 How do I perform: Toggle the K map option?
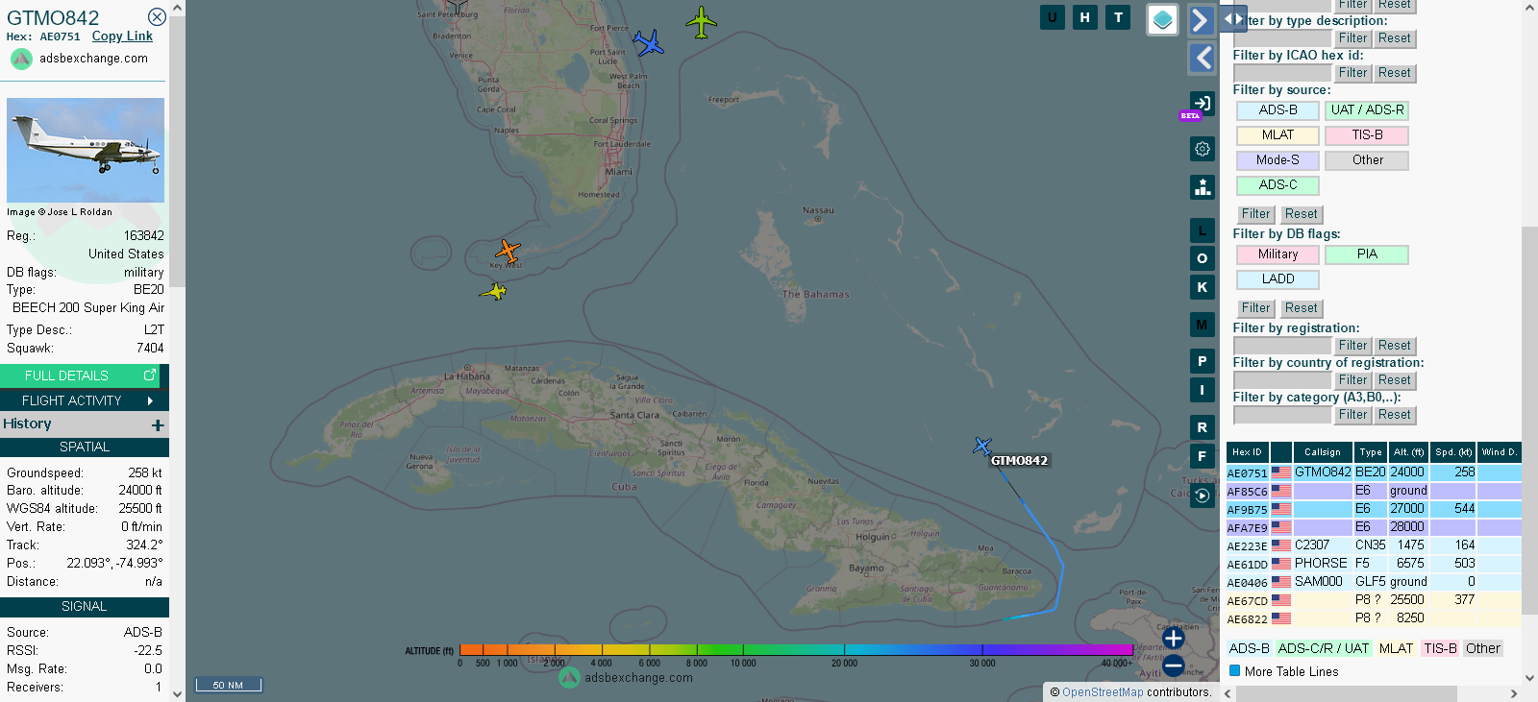[x=1202, y=287]
